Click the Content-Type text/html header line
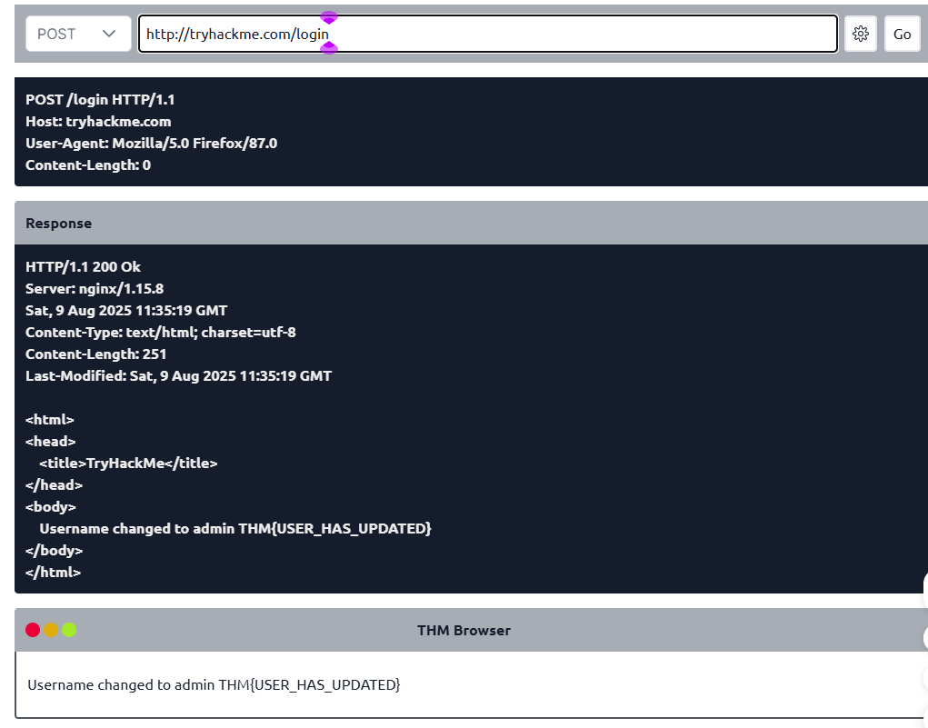Screen dimensions: 928x728 coord(160,333)
